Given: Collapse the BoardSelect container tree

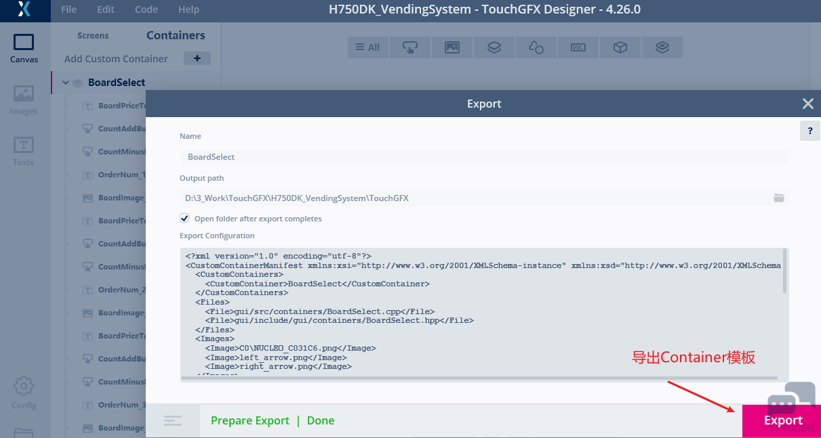Looking at the screenshot, I should coord(66,82).
